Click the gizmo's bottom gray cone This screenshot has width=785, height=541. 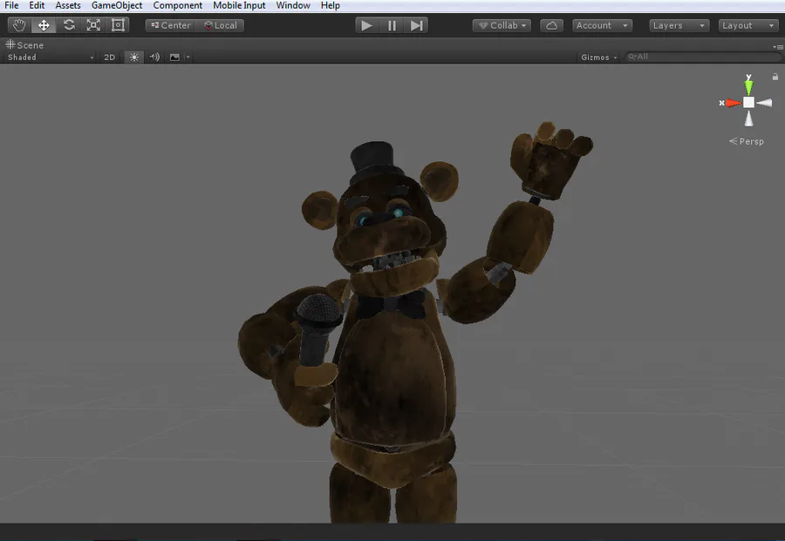pyautogui.click(x=748, y=118)
